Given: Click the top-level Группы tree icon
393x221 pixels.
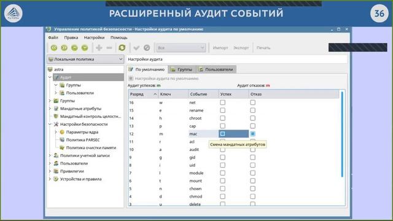Looking at the screenshot, I should [56, 101].
